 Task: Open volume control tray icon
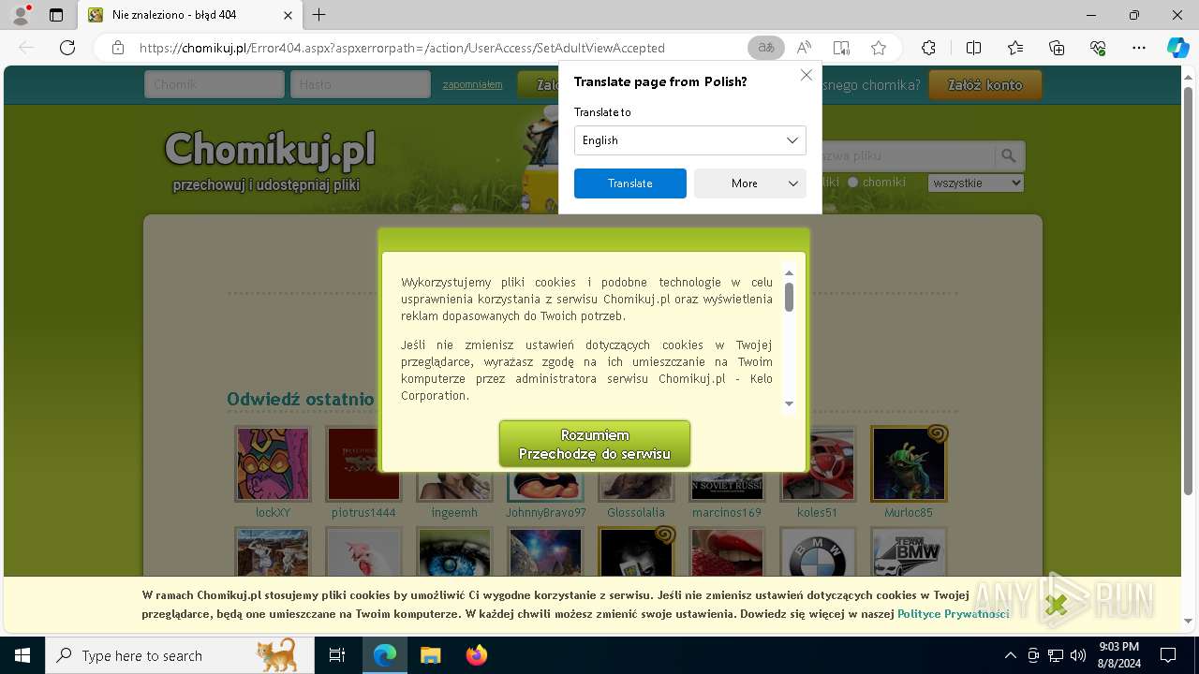point(1078,655)
